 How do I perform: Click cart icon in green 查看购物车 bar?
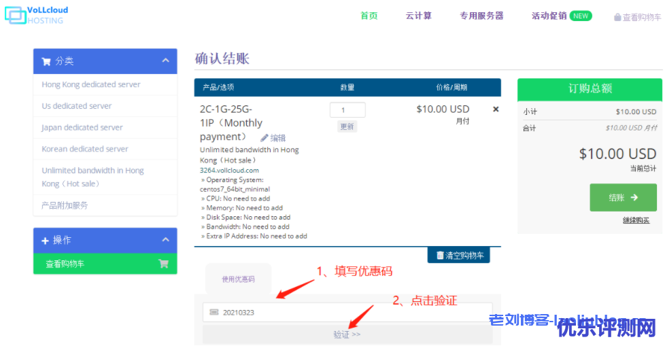pyautogui.click(x=163, y=264)
